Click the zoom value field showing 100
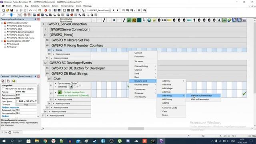 pyautogui.click(x=20, y=15)
